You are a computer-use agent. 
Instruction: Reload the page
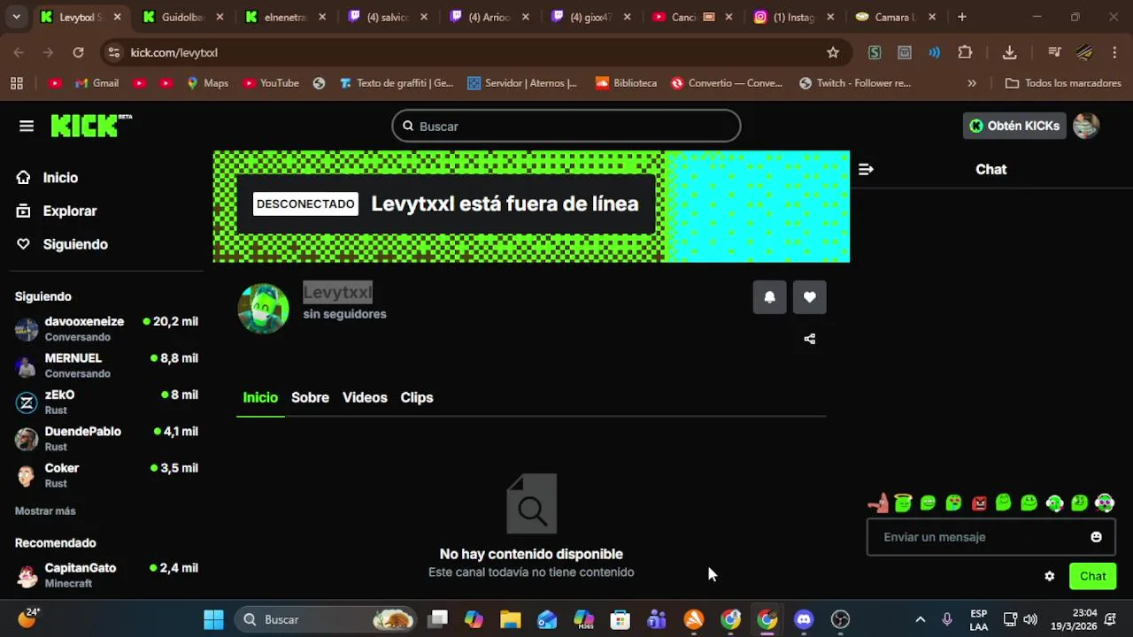coord(78,52)
